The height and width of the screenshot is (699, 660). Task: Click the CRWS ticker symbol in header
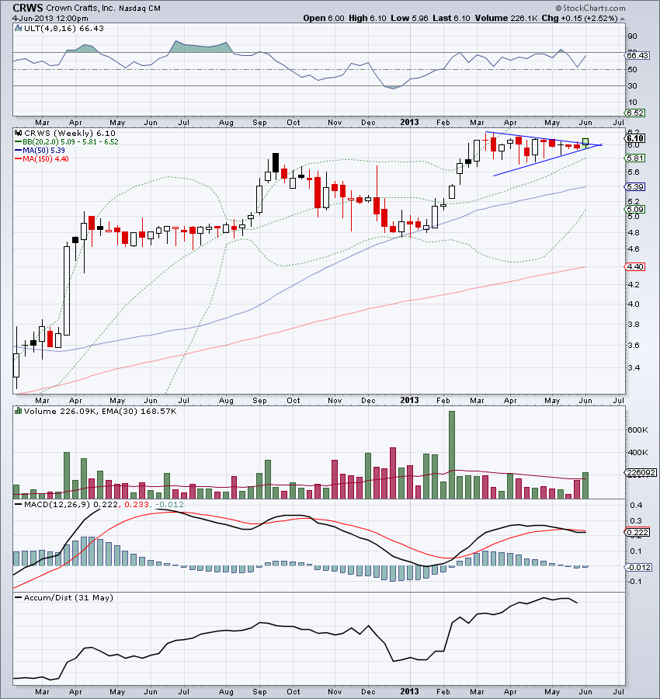28,8
